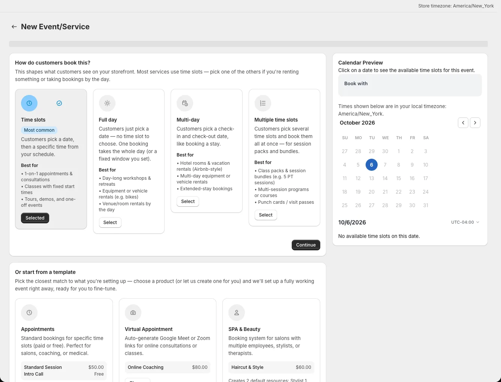Image resolution: width=501 pixels, height=382 pixels.
Task: Pick October 23 in the calendar
Action: pos(412,192)
